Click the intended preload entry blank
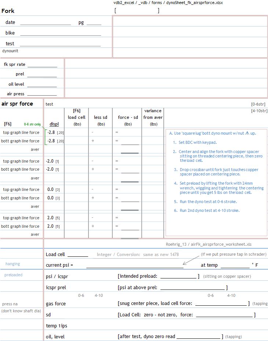The image size is (268, 341). pyautogui.click(x=178, y=277)
